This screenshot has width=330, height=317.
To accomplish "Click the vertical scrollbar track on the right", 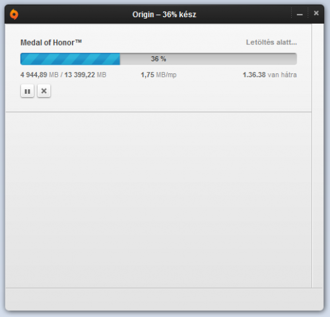I will [317, 155].
